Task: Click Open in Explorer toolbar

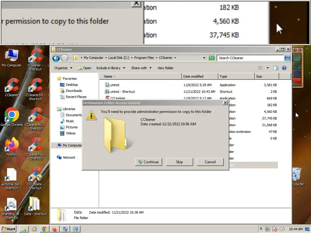Action: tap(84, 68)
